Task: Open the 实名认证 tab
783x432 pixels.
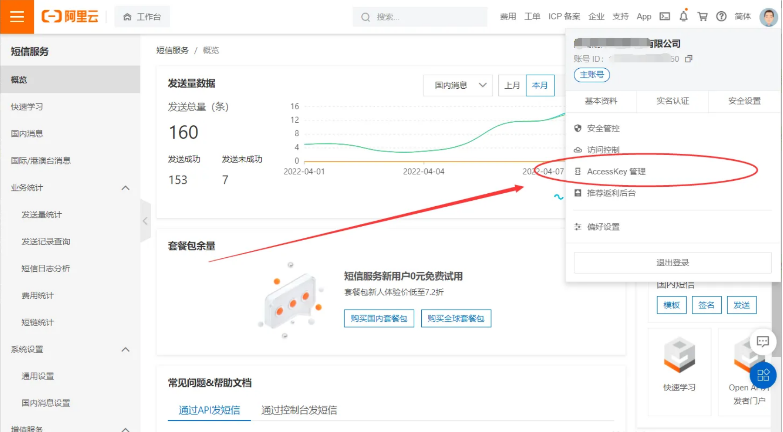Action: tap(672, 101)
